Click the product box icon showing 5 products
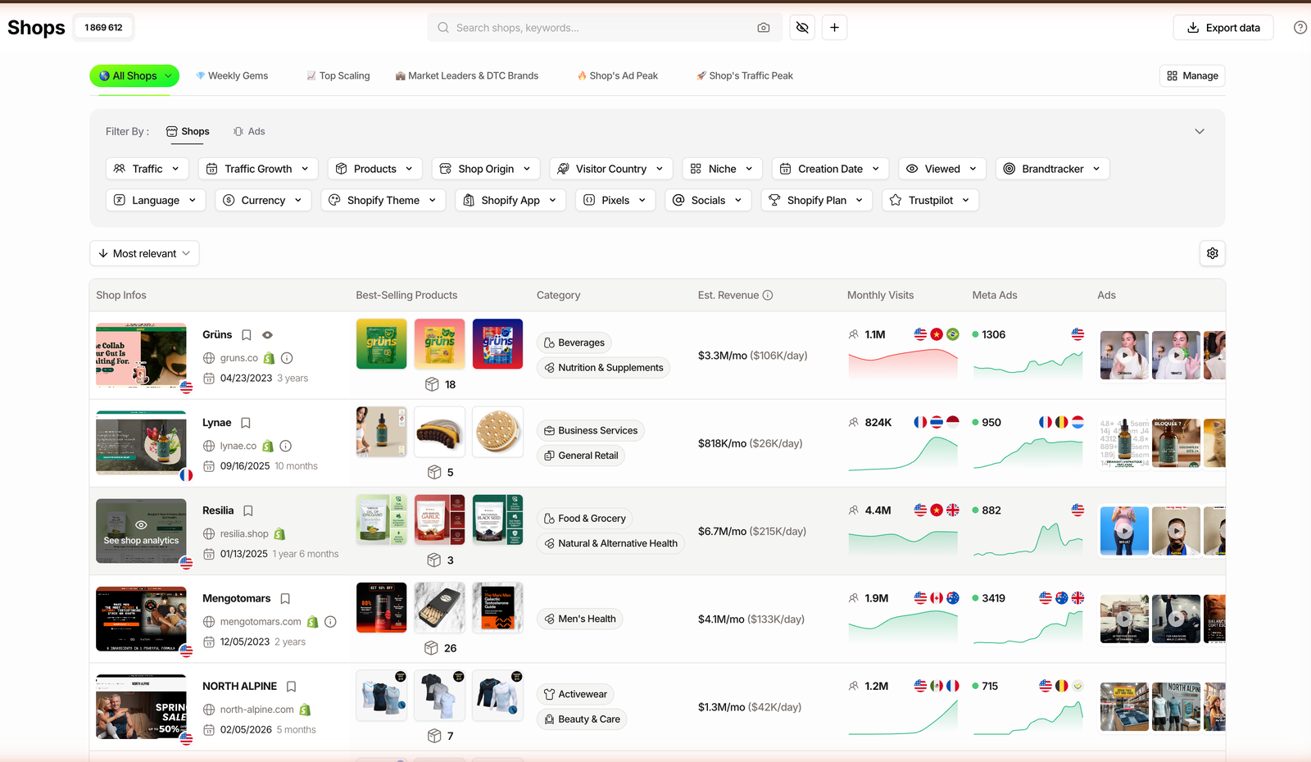Image resolution: width=1311 pixels, height=762 pixels. (x=434, y=472)
